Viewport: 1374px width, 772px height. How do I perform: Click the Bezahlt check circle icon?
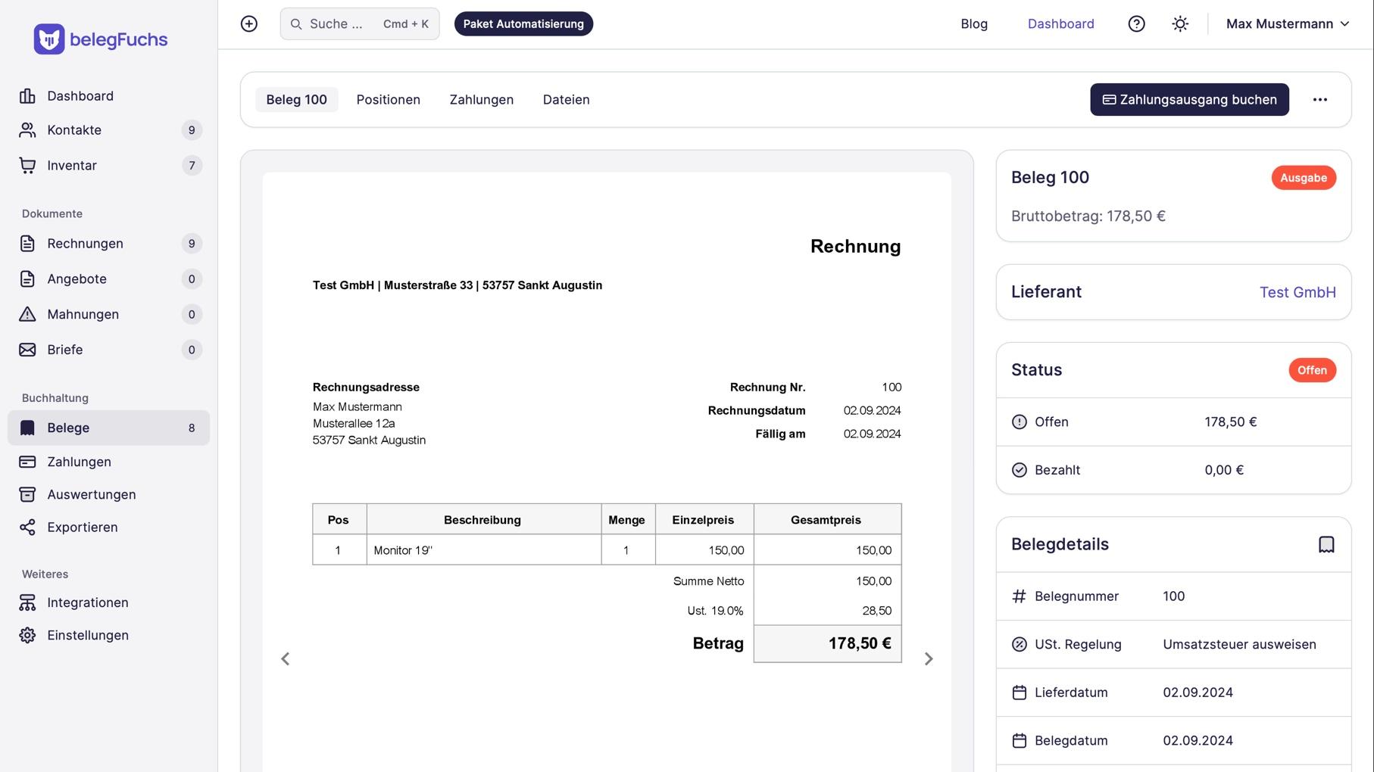click(1020, 470)
